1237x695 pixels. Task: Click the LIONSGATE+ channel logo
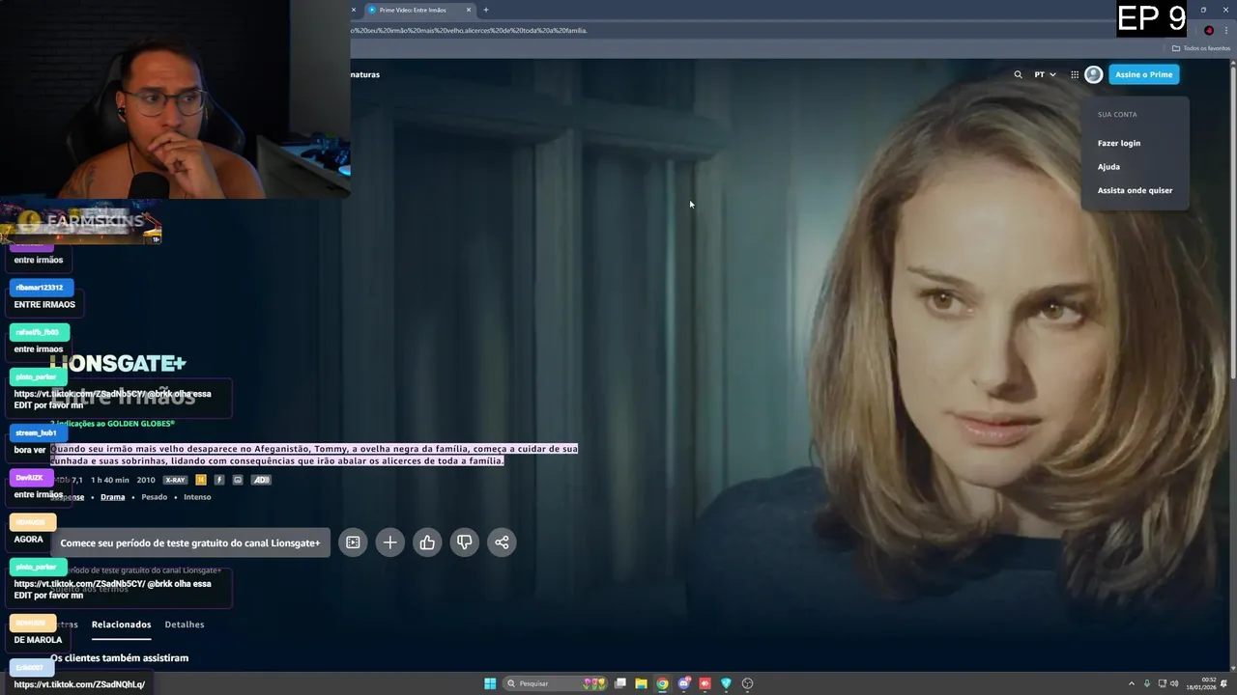point(118,363)
